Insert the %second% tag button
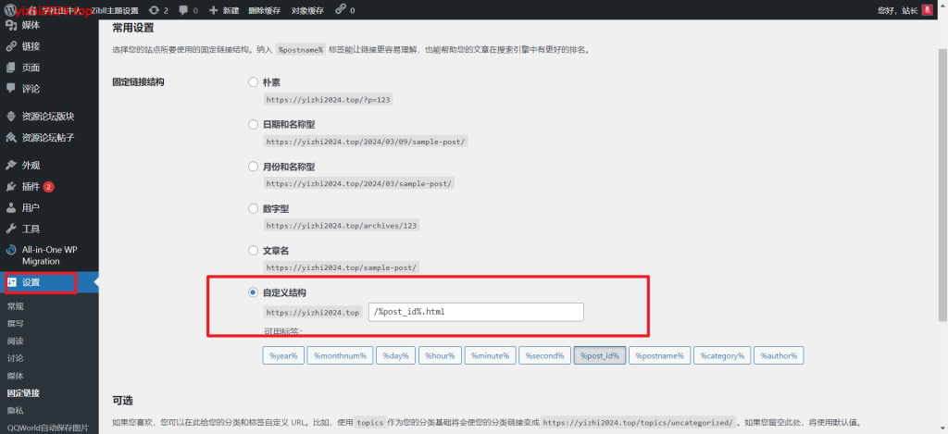This screenshot has width=948, height=434. [x=544, y=355]
